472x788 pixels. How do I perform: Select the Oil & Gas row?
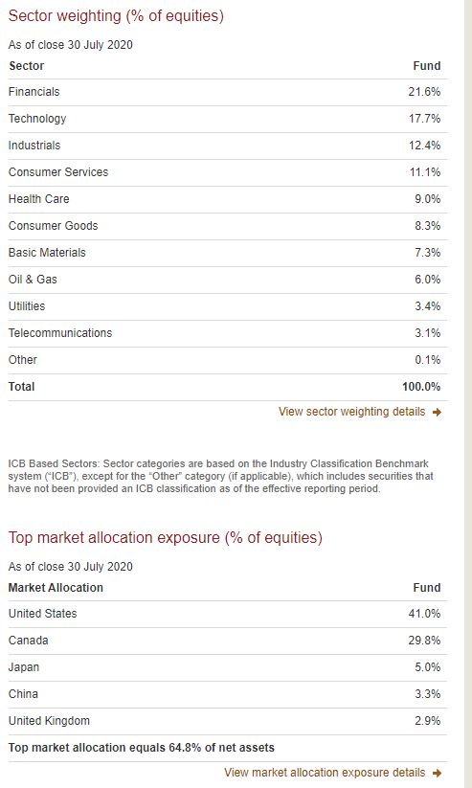point(227,280)
